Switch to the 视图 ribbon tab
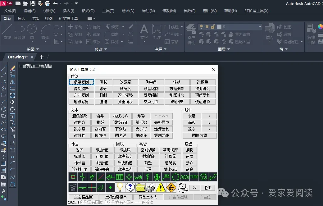Image resolution: width=323 pixels, height=206 pixels. coord(49,19)
